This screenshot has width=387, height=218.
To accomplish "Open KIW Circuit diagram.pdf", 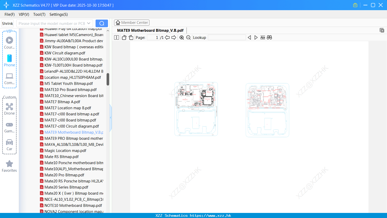I will pos(65,53).
